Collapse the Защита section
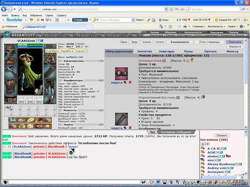This screenshot has height=187, width=250. [60, 125]
